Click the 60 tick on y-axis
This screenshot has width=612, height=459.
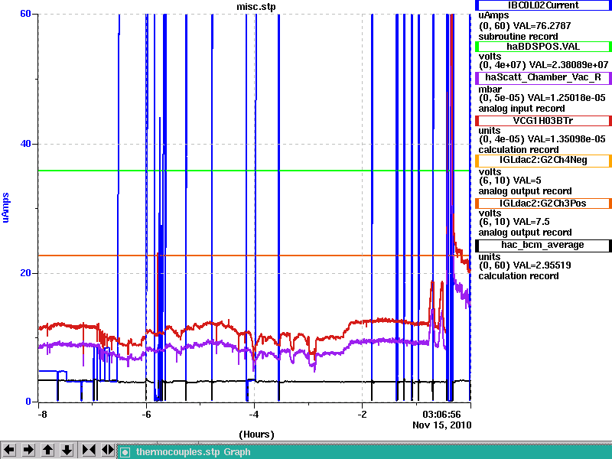25,14
